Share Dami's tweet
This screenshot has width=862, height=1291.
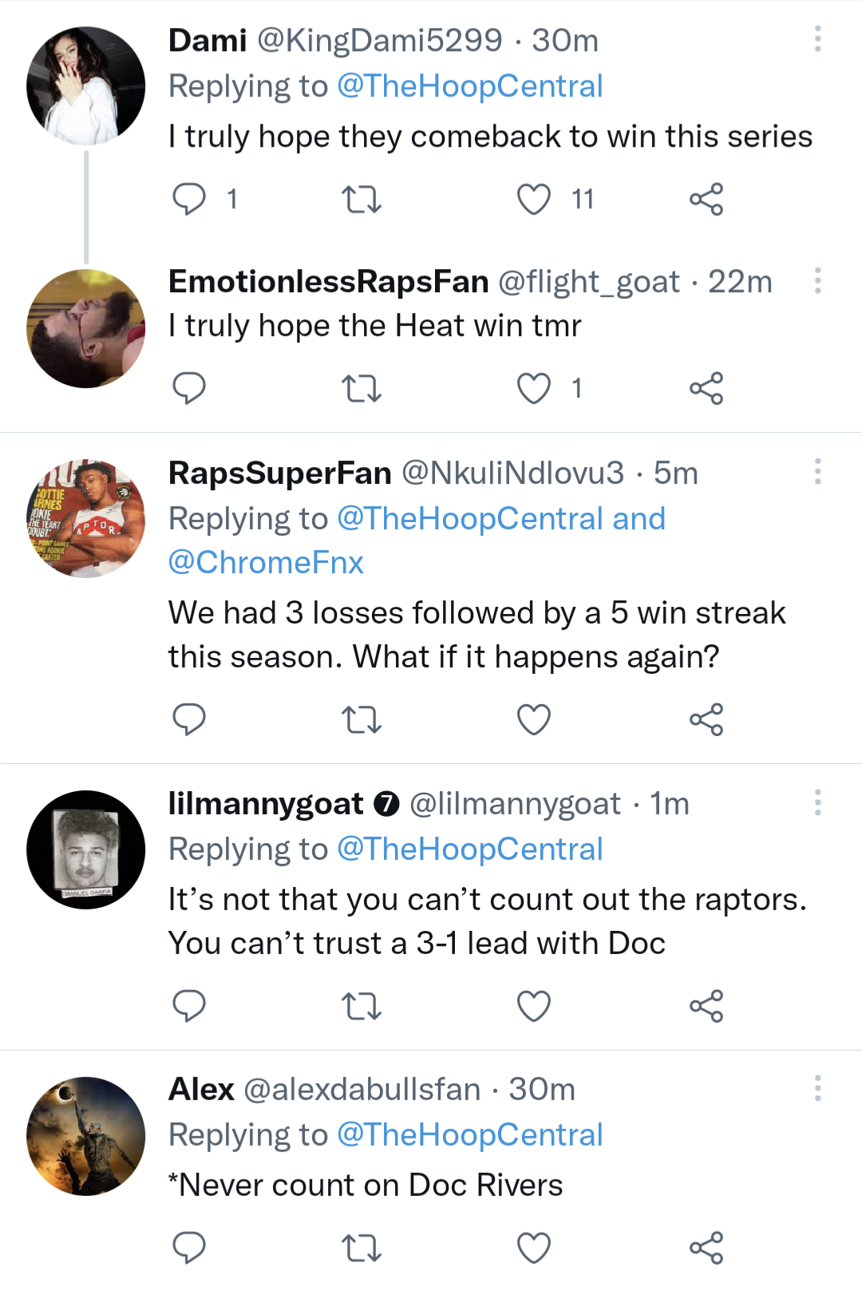(x=706, y=199)
